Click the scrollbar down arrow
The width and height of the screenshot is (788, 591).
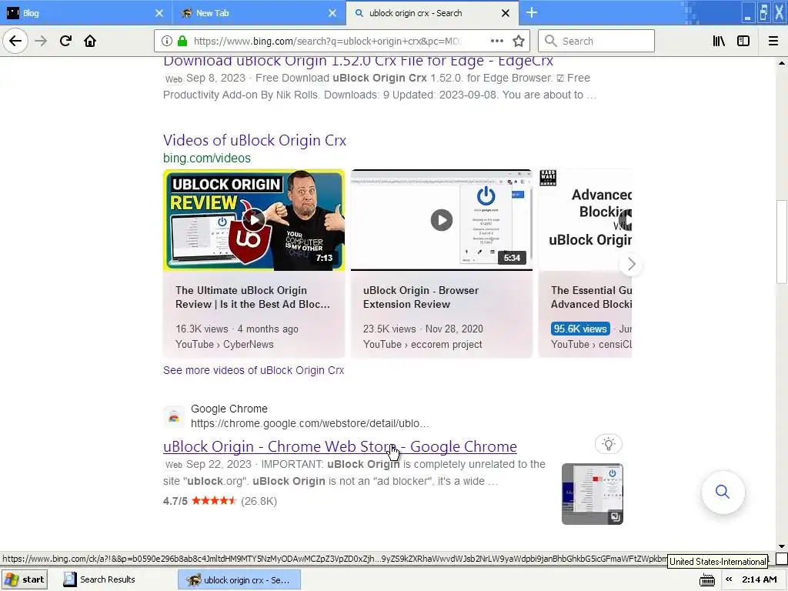pos(782,546)
